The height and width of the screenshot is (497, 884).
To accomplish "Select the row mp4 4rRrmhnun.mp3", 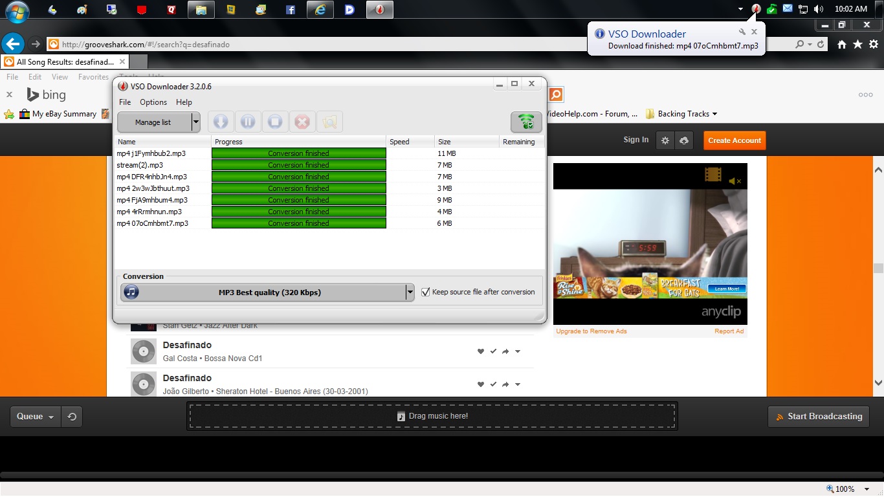I will click(330, 212).
